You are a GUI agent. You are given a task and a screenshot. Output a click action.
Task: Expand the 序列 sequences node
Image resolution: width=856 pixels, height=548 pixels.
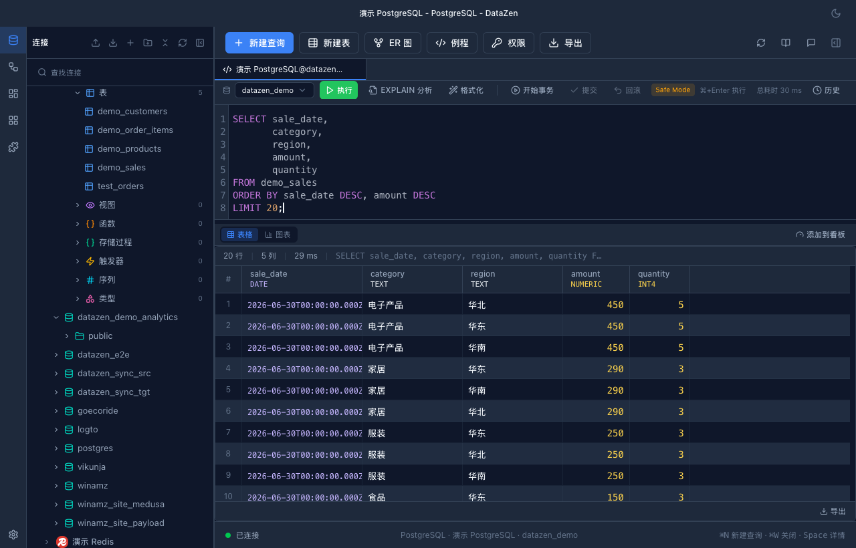coord(78,280)
